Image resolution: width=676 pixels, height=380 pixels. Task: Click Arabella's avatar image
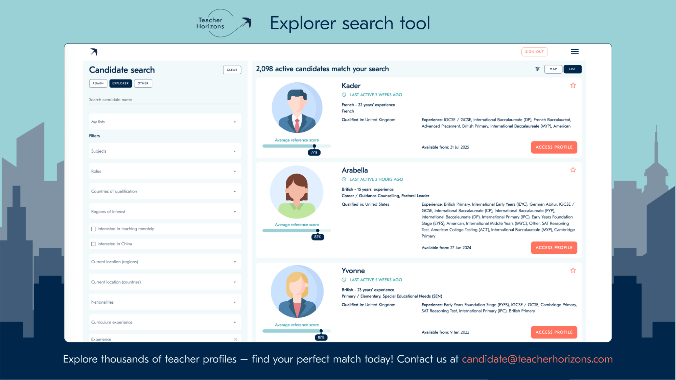(297, 192)
